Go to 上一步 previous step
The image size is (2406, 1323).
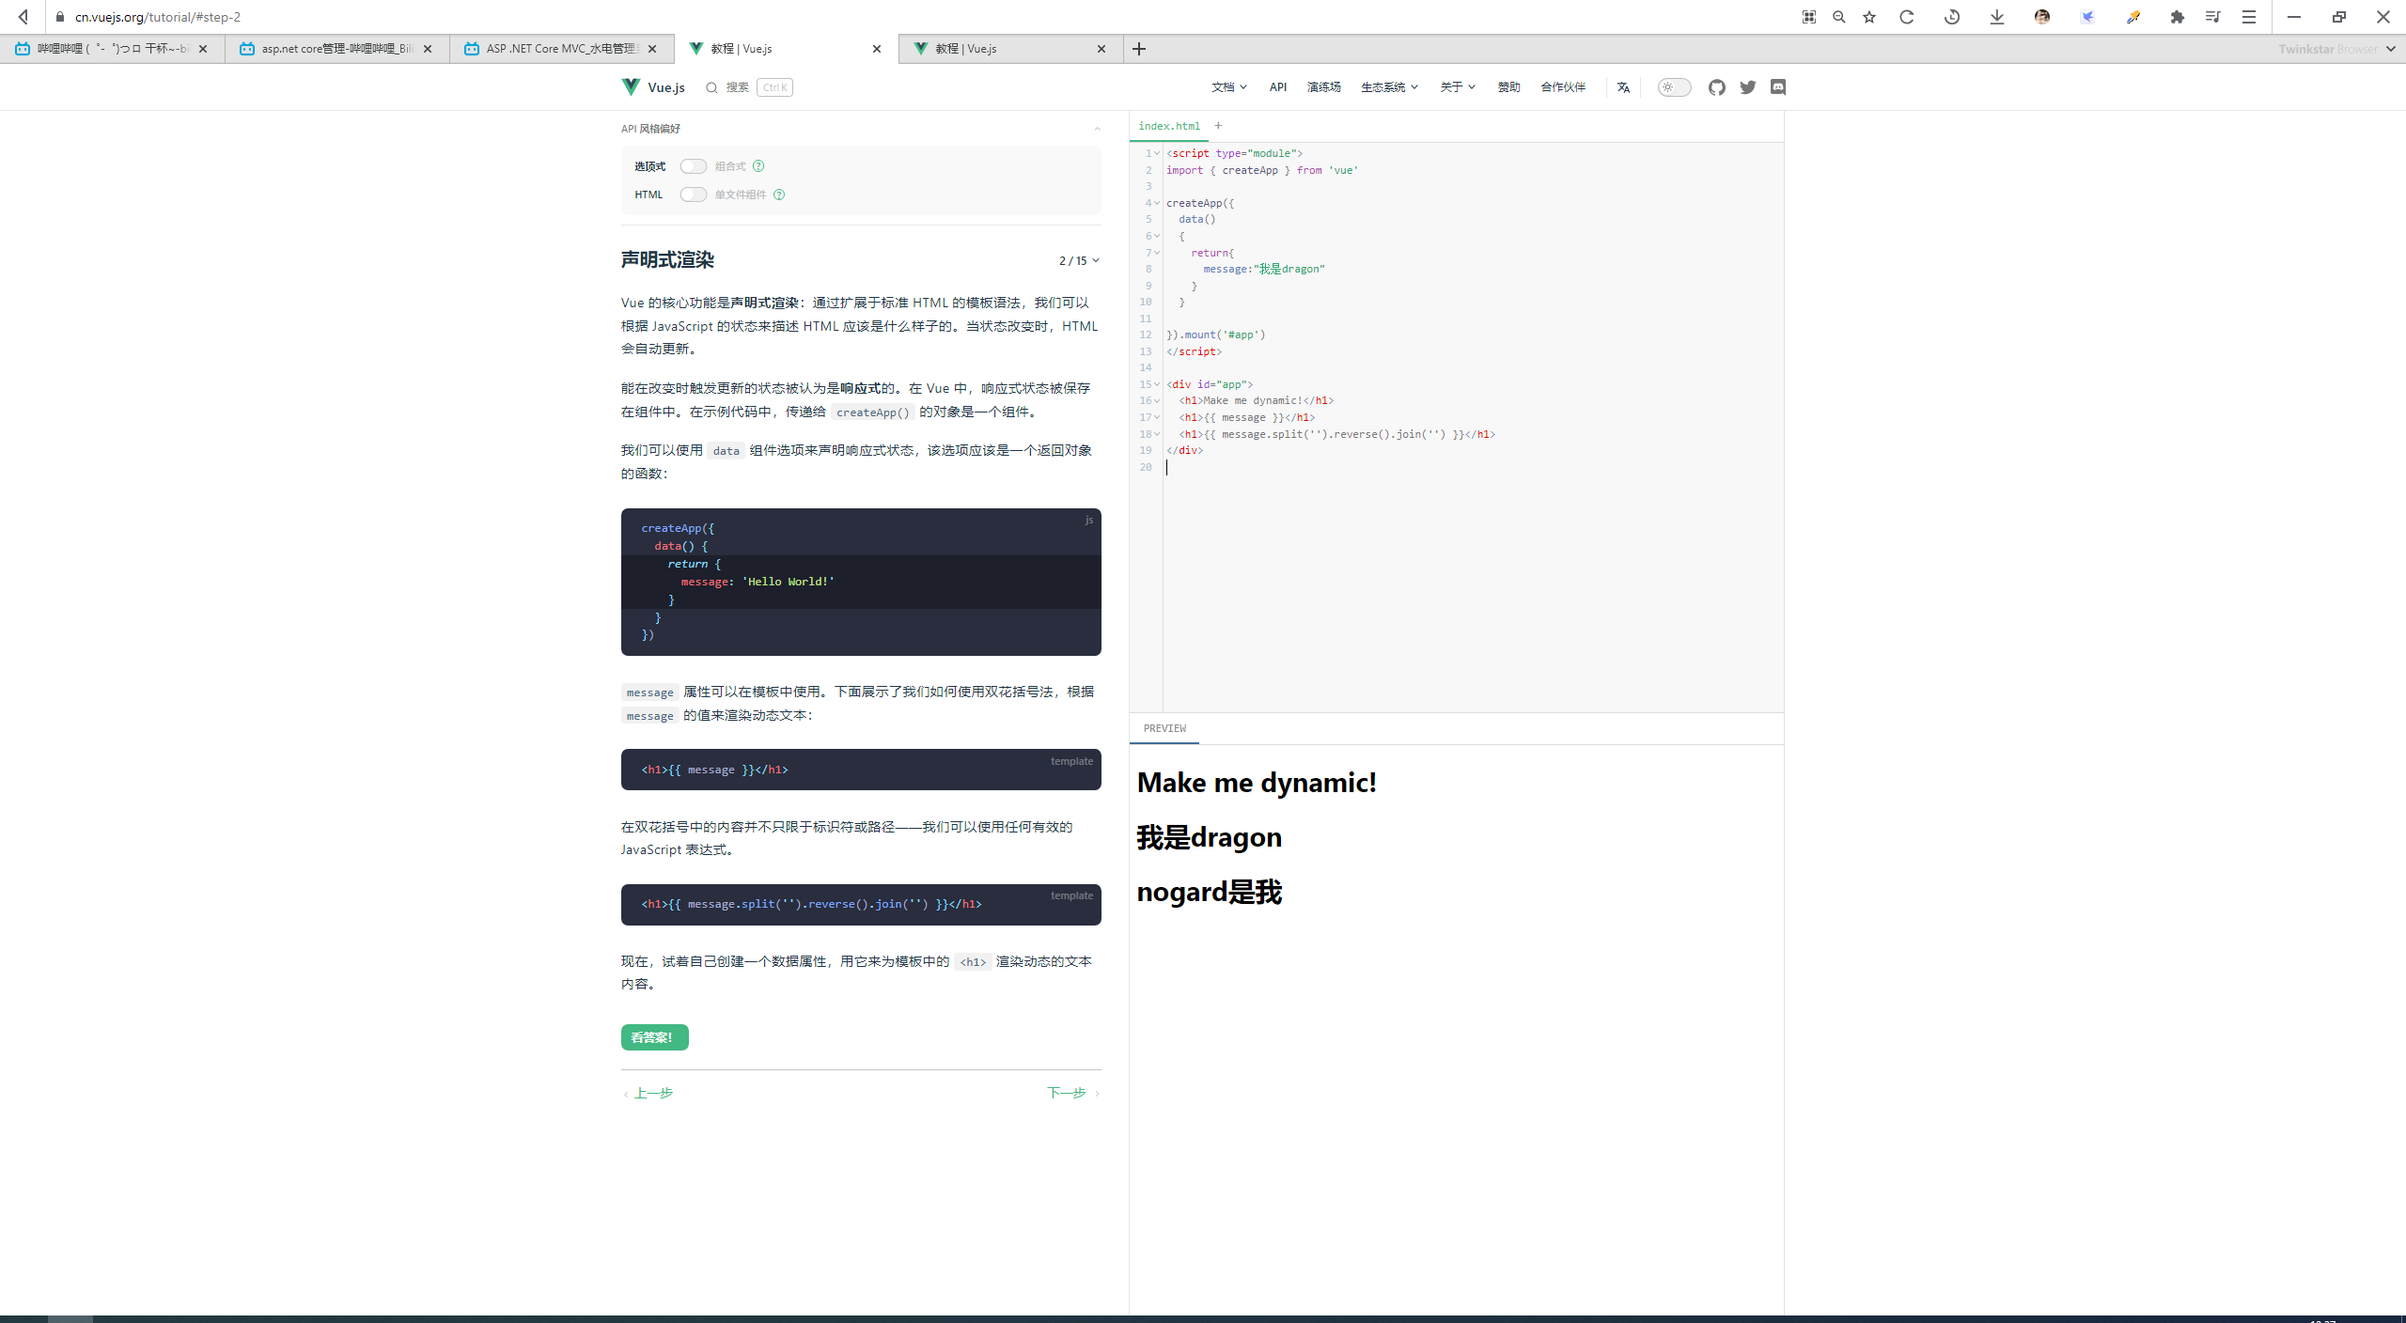[648, 1093]
